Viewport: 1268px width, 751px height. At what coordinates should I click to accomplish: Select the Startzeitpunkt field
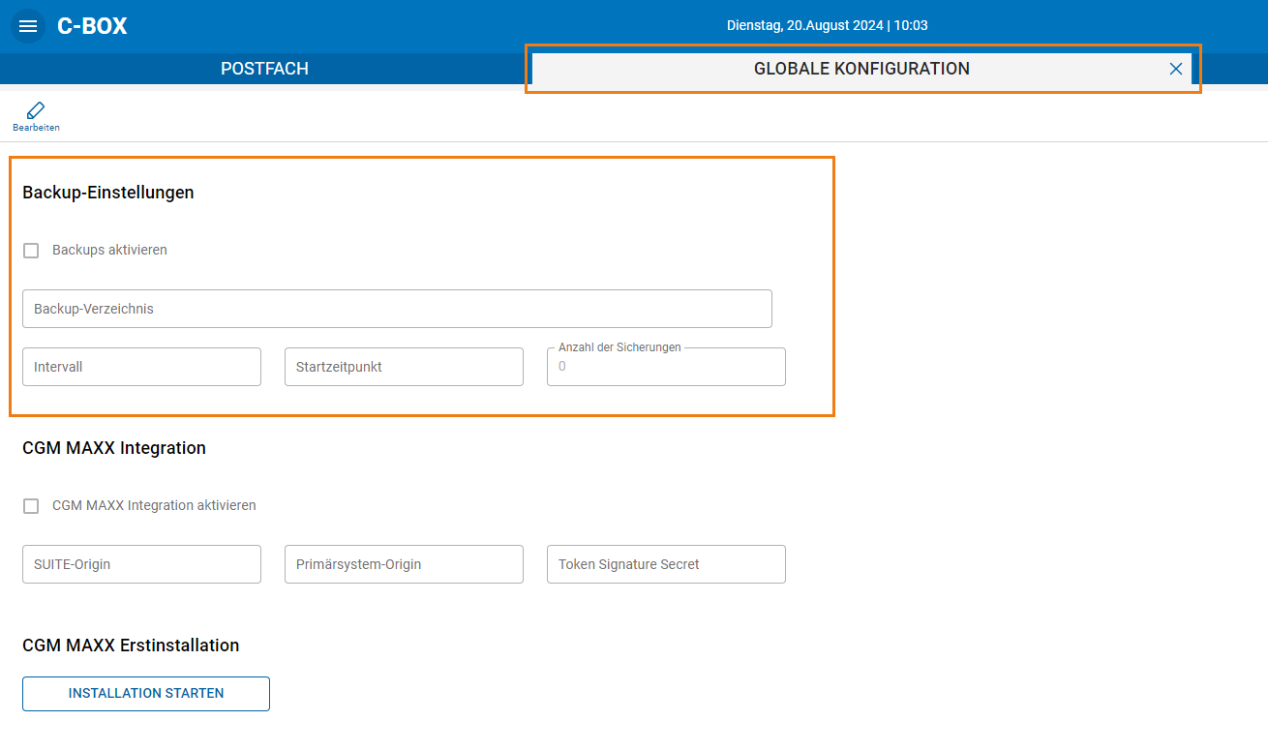pos(404,367)
